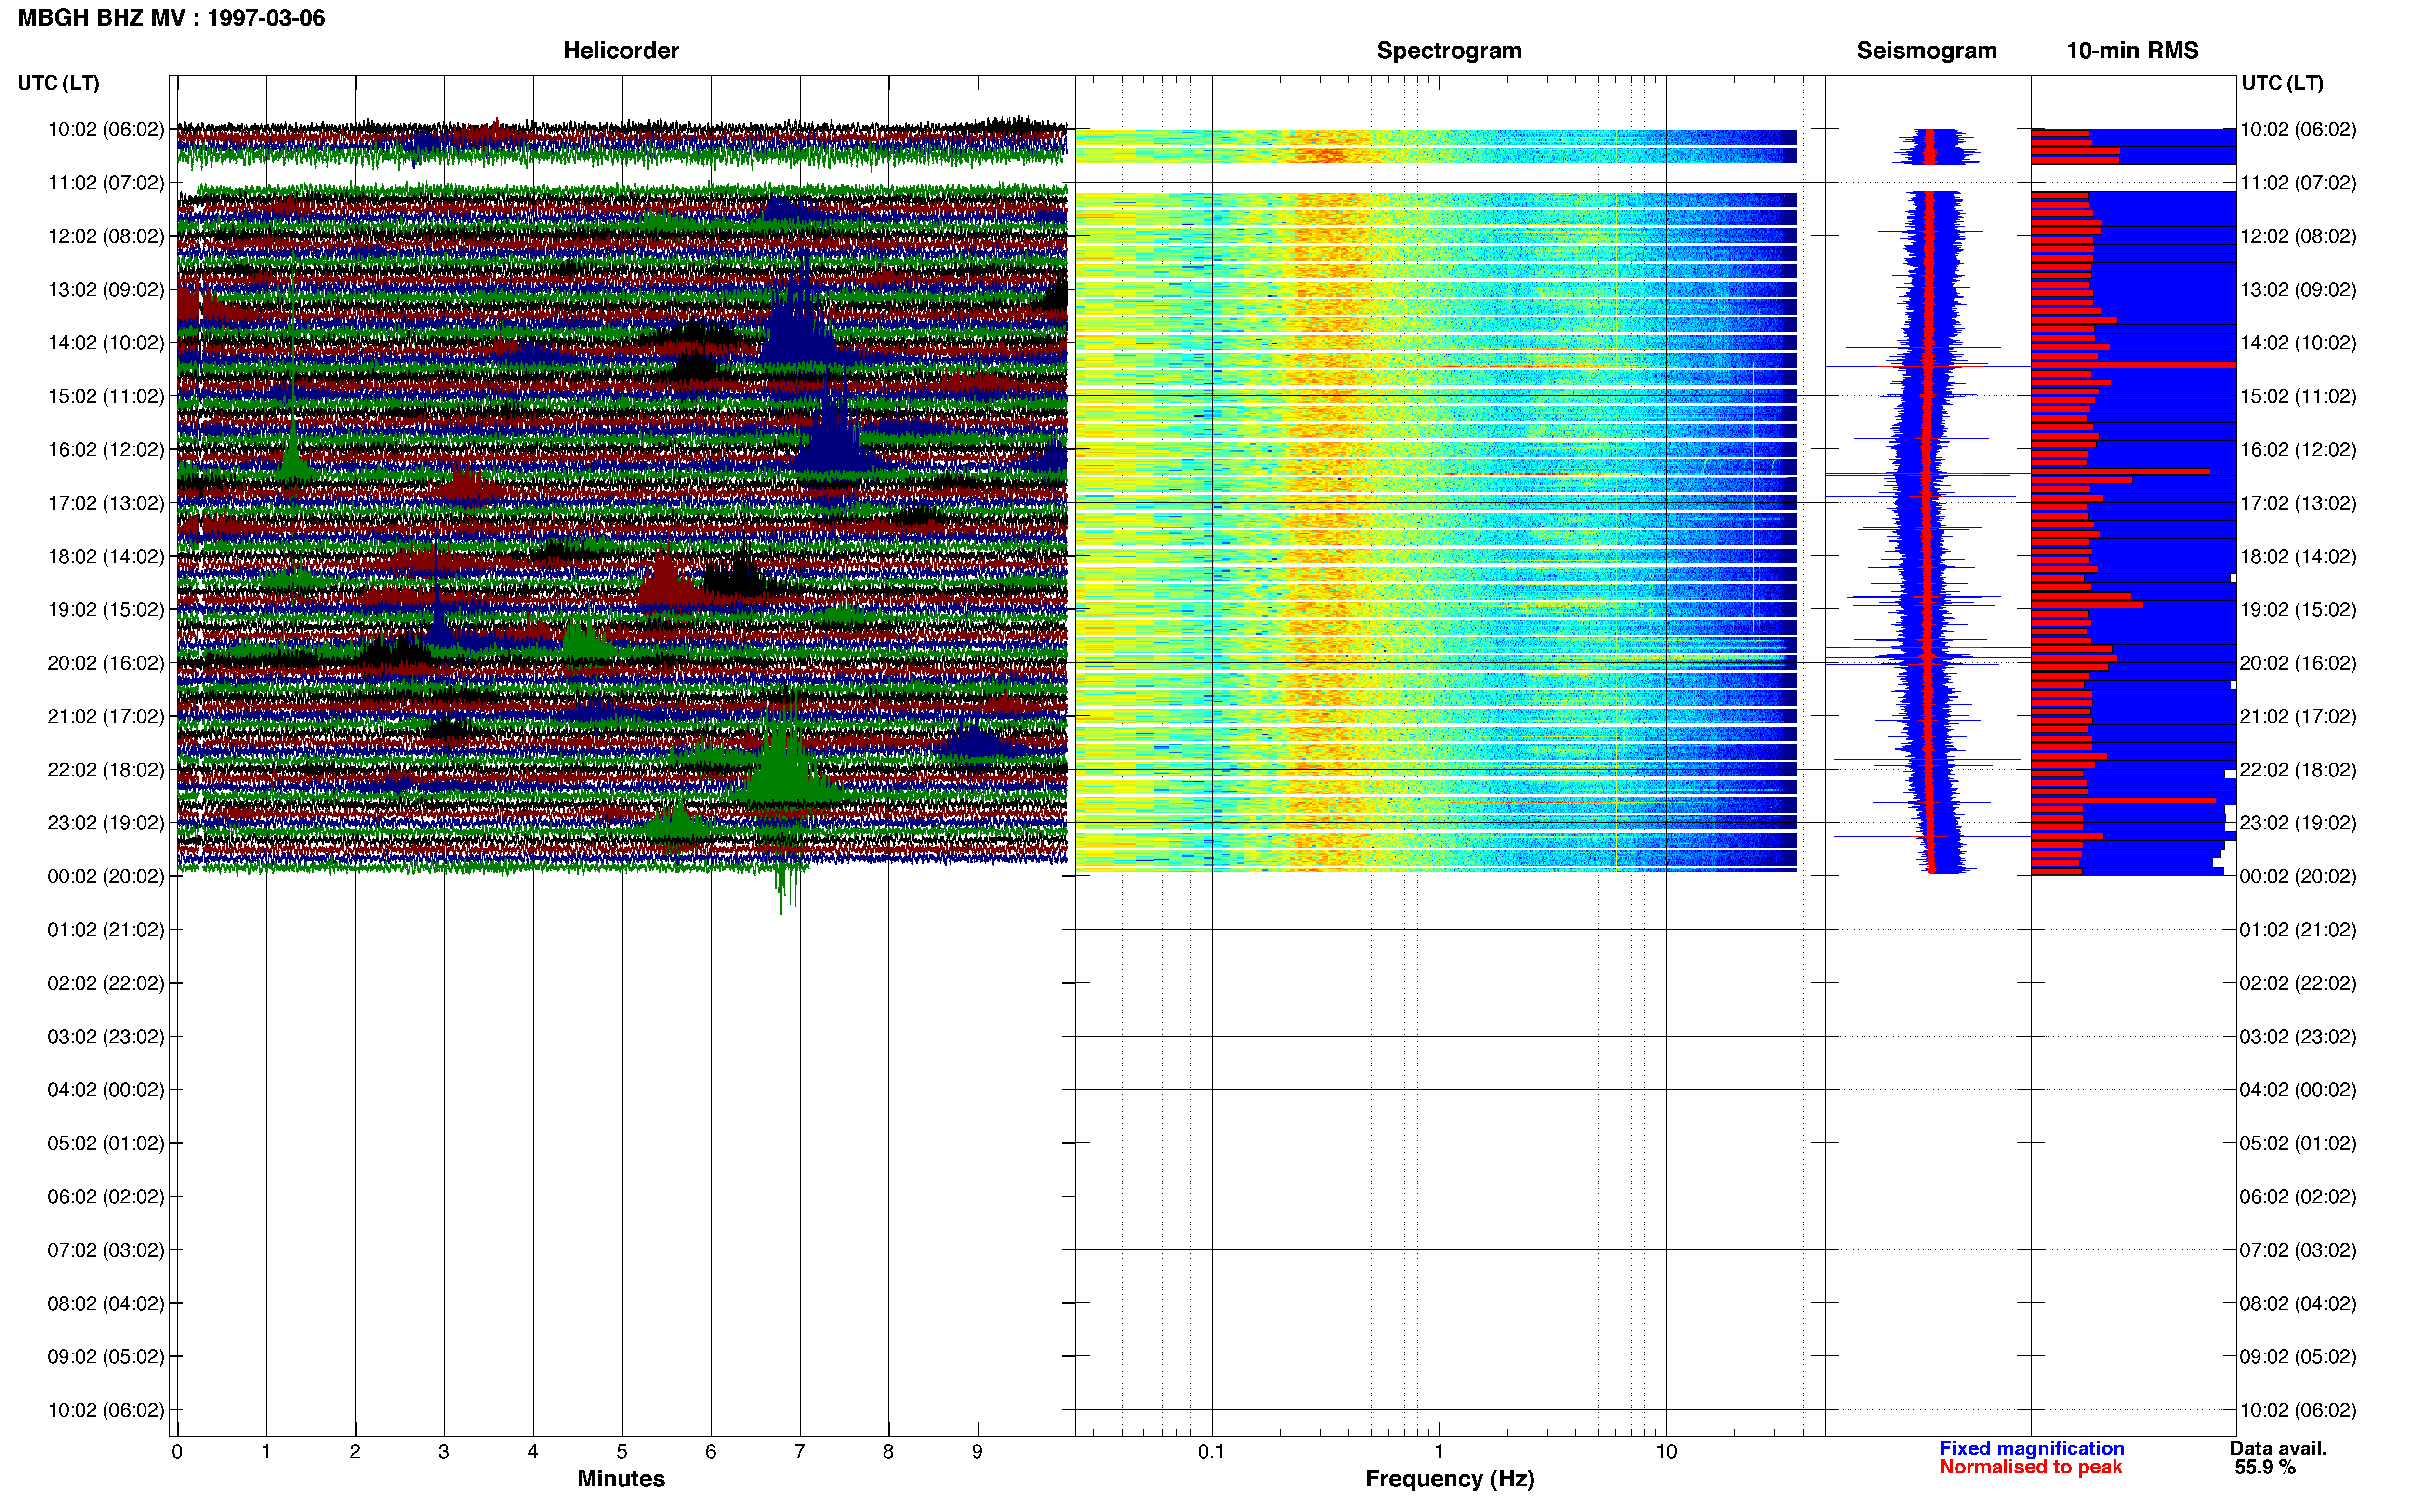Click '11:02 (07:02)' on Helicorder time axis
The height and width of the screenshot is (1512, 2418).
tap(106, 183)
